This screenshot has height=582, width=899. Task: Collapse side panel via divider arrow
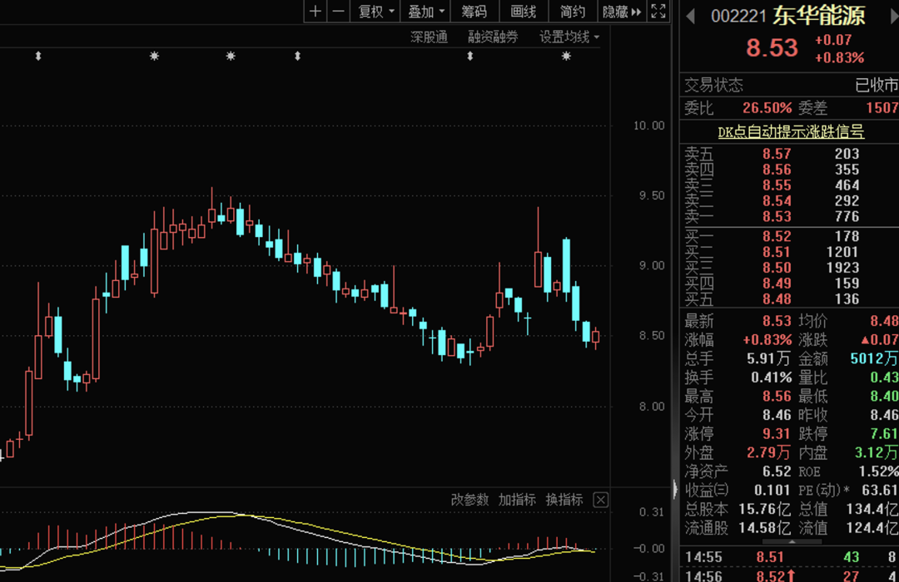pos(675,489)
